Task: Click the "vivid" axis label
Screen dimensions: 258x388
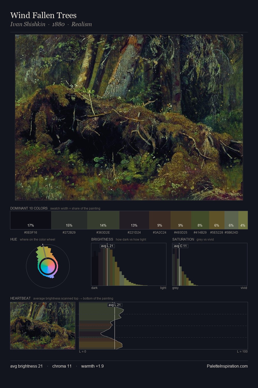Action: pyautogui.click(x=244, y=288)
